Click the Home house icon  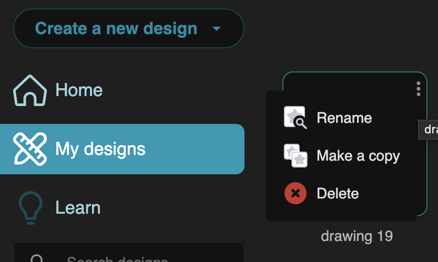(29, 90)
